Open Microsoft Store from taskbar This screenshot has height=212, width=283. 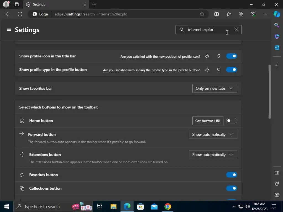[140, 206]
